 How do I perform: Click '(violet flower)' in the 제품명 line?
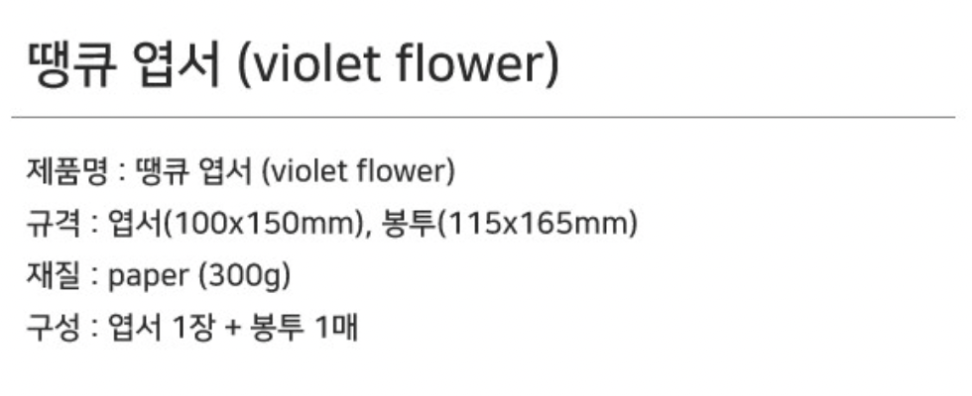coord(358,173)
